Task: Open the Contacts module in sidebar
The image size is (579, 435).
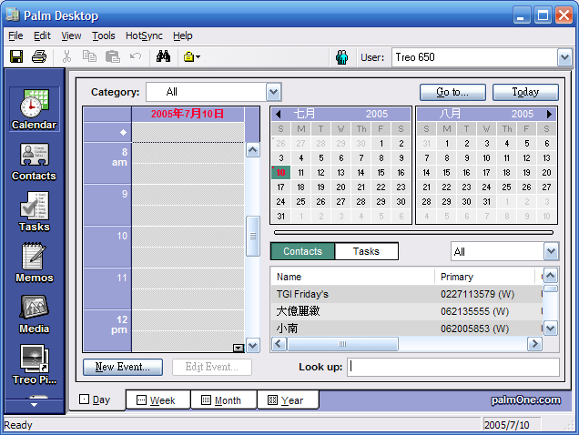Action: pos(34,162)
